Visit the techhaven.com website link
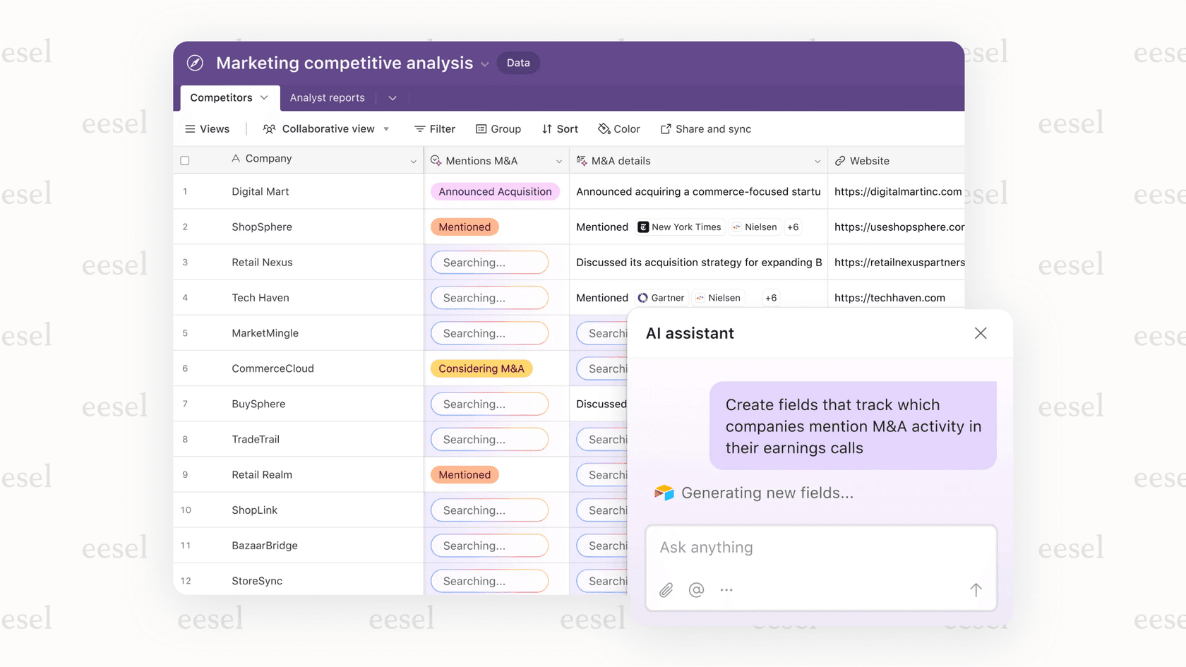Screen dimensions: 1186x667 point(889,297)
